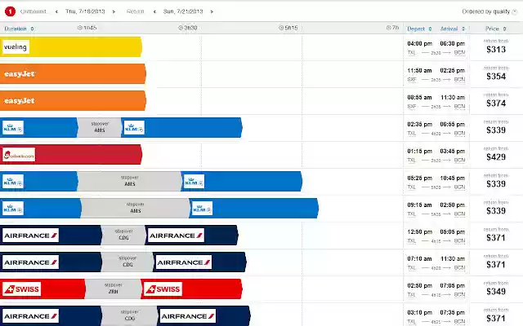523x326 pixels.
Task: Click ZRH stopover on the SWISS flight
Action: (x=113, y=289)
